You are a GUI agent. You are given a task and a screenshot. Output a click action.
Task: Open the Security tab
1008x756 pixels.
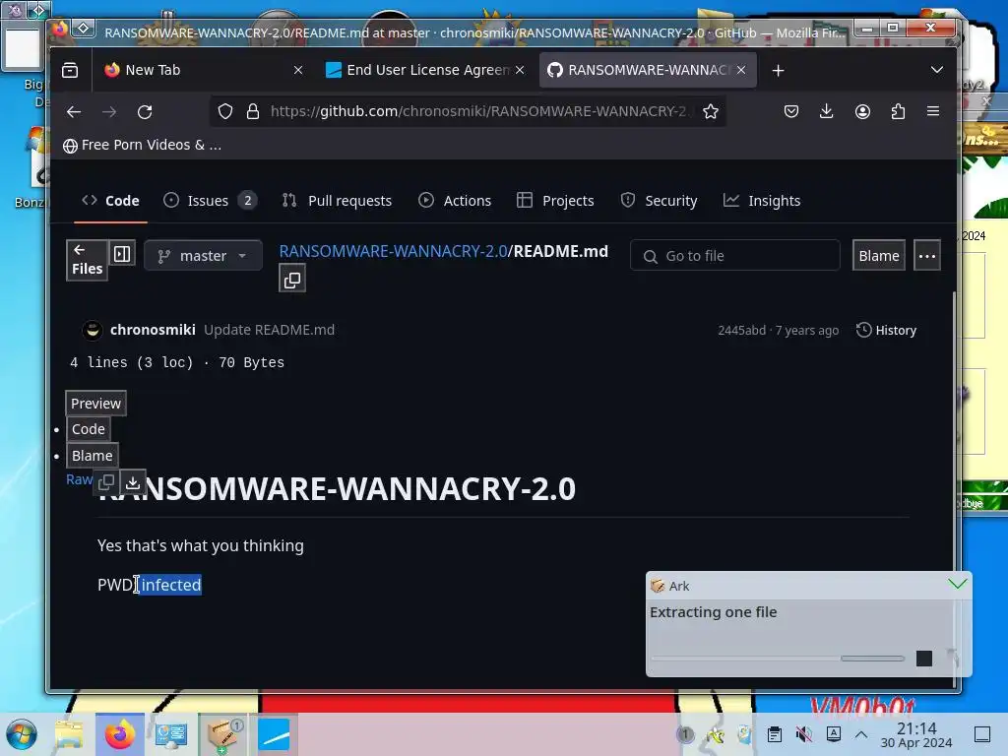point(659,201)
